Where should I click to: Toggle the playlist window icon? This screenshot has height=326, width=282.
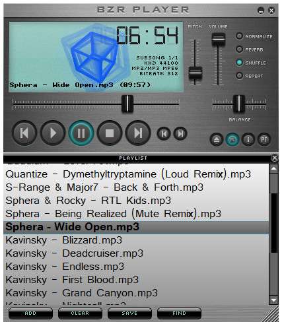[232, 139]
